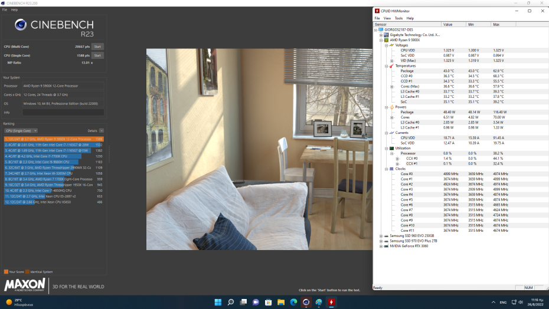Start the CPU Single Core test
549x309 pixels.
point(97,55)
